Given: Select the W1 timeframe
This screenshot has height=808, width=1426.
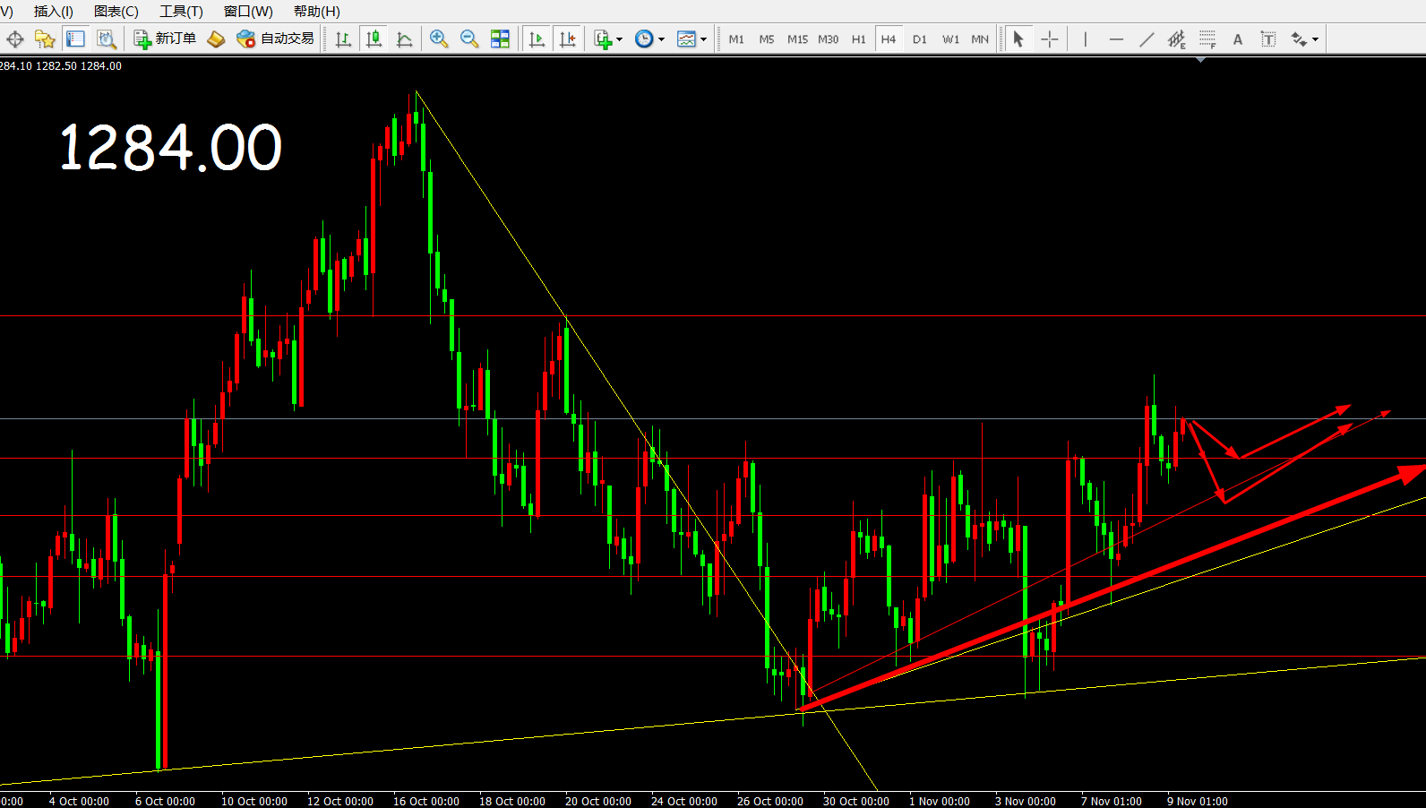Looking at the screenshot, I should pyautogui.click(x=950, y=39).
